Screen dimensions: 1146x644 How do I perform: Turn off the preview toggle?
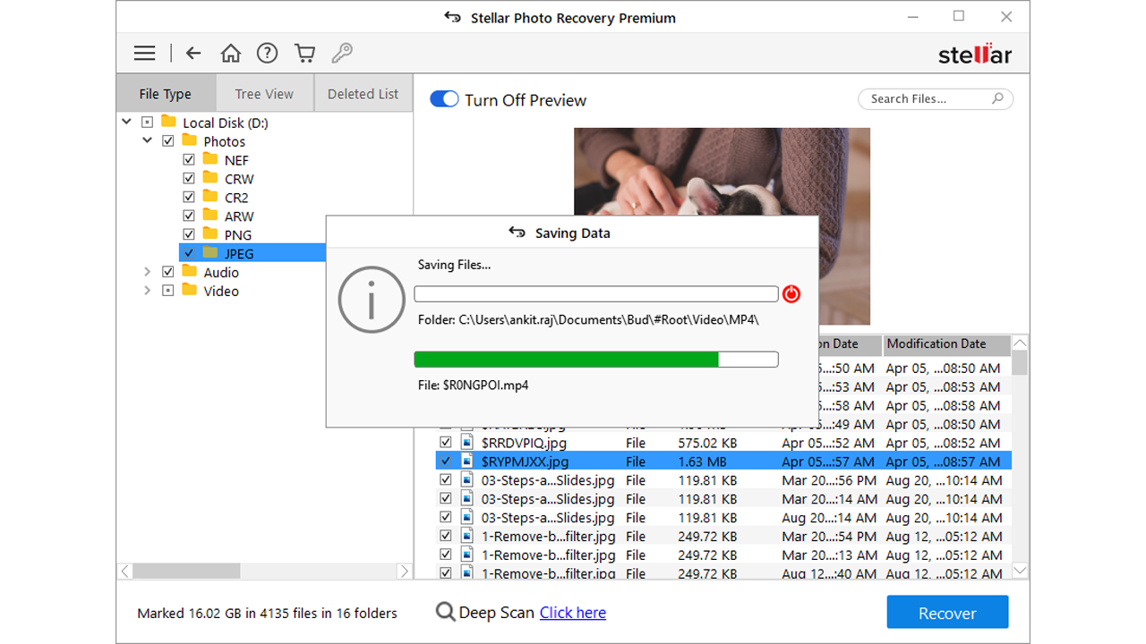click(x=444, y=99)
